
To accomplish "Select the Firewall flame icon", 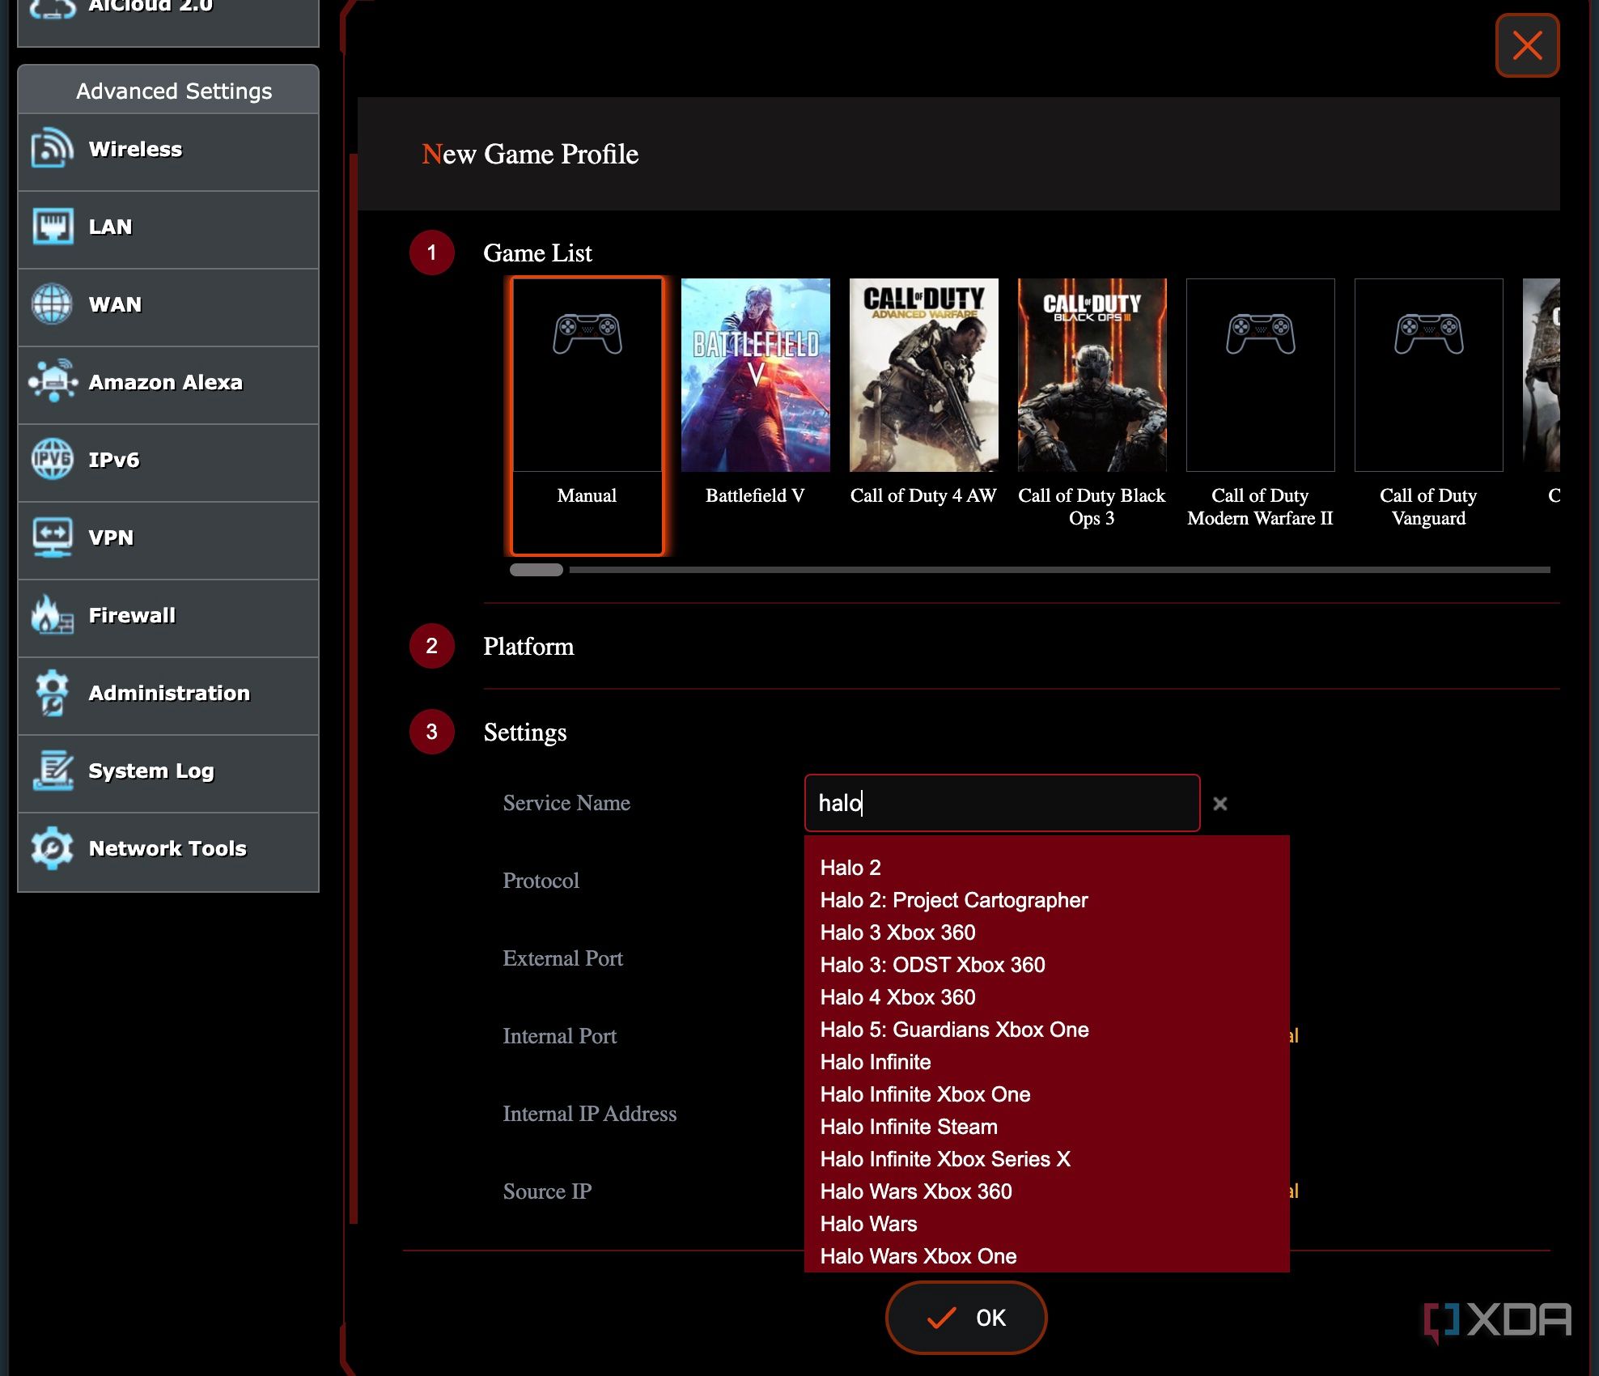I will click(x=52, y=615).
